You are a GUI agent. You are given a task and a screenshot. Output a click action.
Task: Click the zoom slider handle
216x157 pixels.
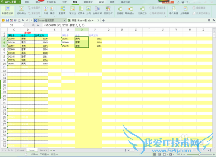(199, 154)
